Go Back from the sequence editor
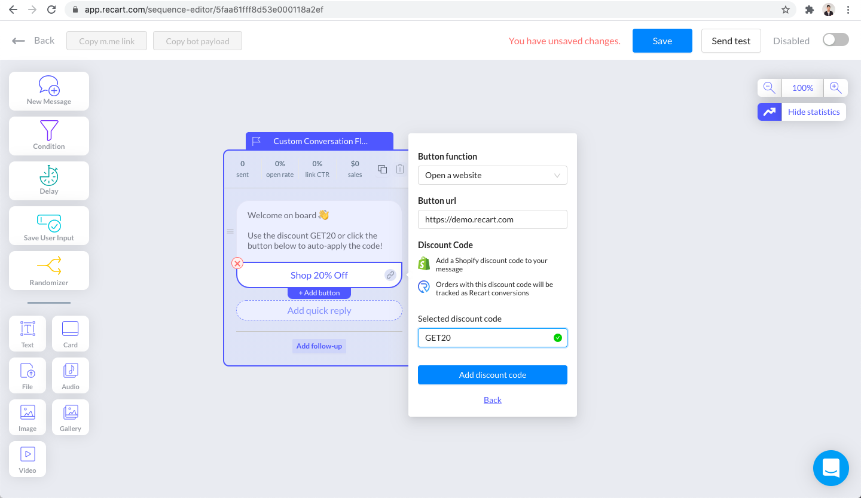This screenshot has width=861, height=498. (x=33, y=41)
